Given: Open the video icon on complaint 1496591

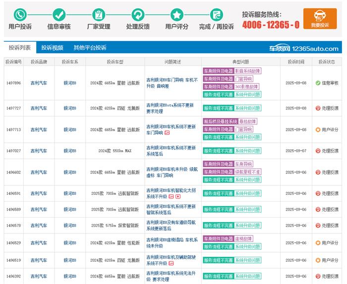Looking at the screenshot, I should click(178, 197).
